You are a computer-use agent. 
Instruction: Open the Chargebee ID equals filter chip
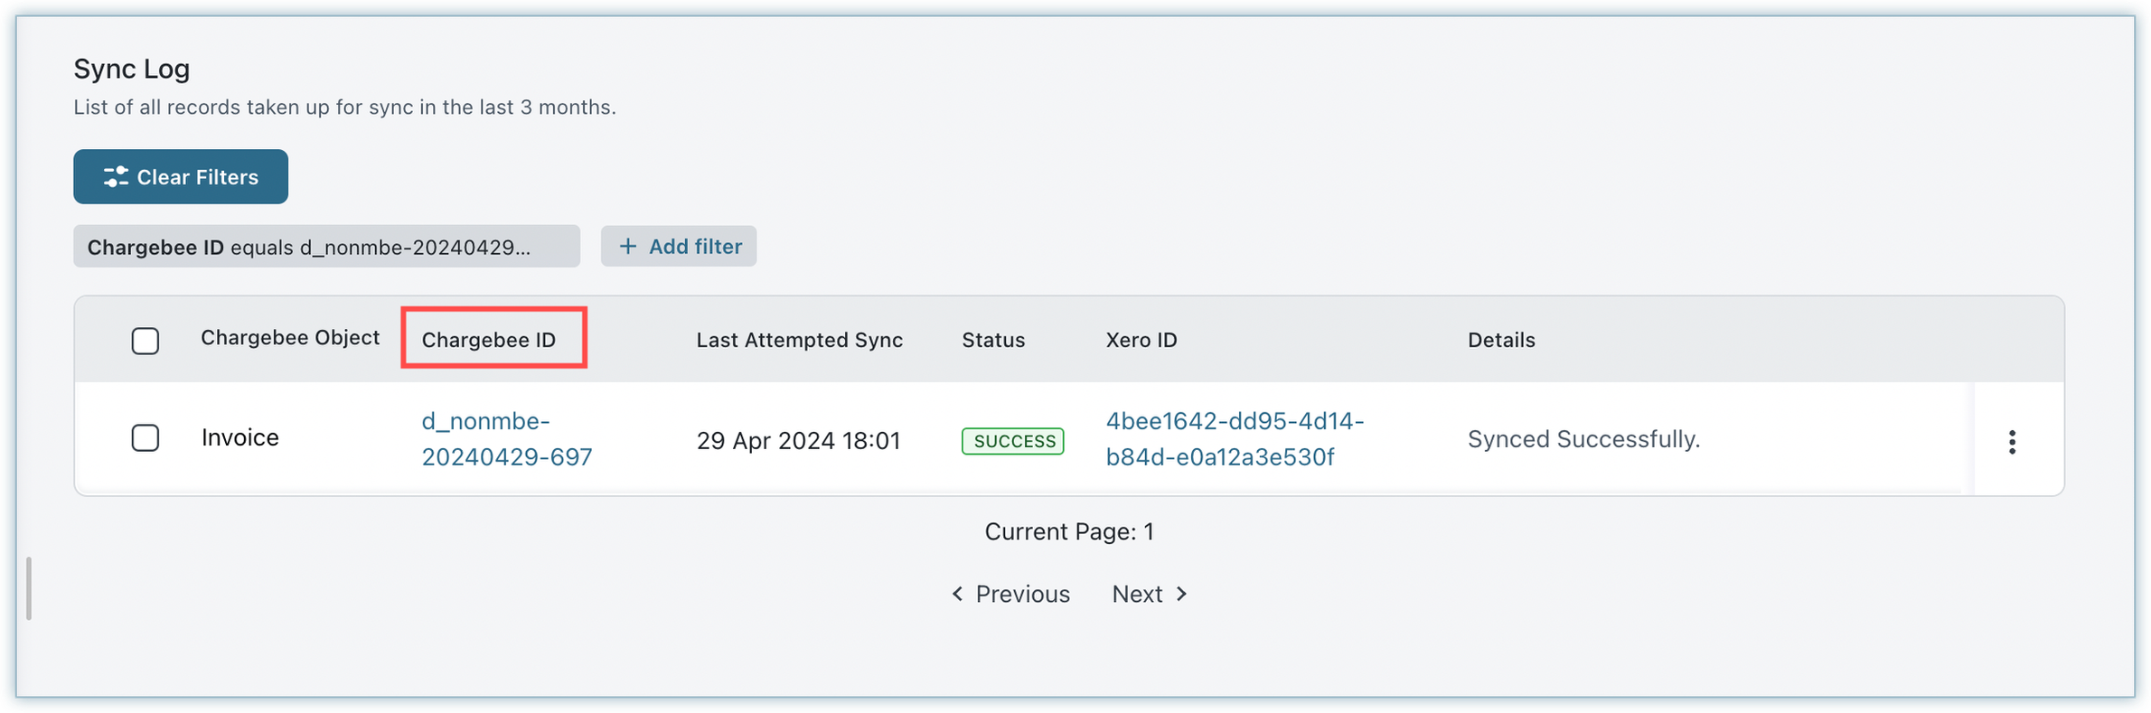(325, 247)
